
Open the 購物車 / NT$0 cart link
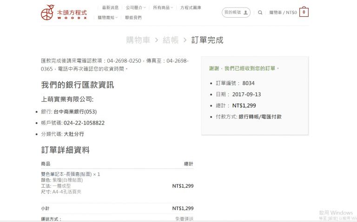283,13
